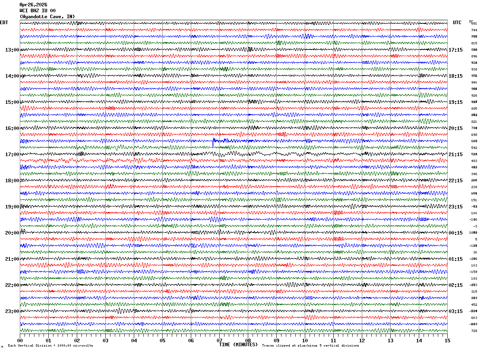Click the DC offset value 238
This screenshot has width=479, height=351.
(474, 187)
